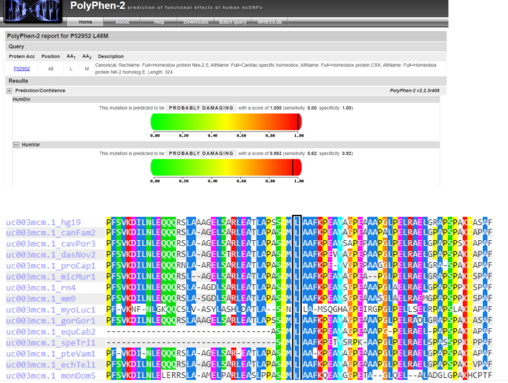The height and width of the screenshot is (383, 508).
Task: Open the Help tab
Action: (x=159, y=22)
